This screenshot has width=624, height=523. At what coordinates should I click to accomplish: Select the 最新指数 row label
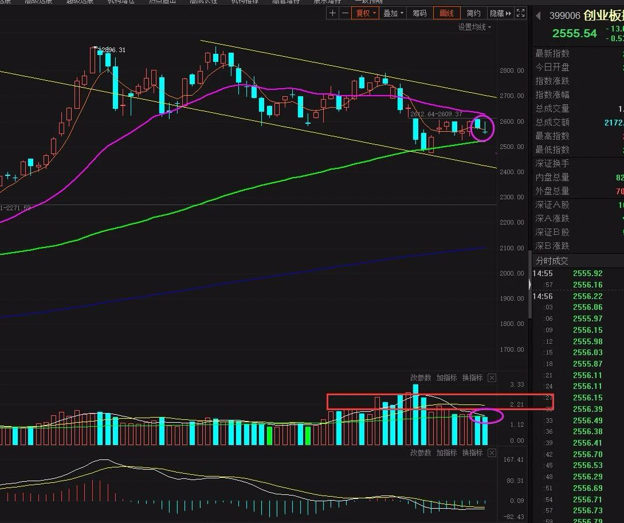coord(552,53)
